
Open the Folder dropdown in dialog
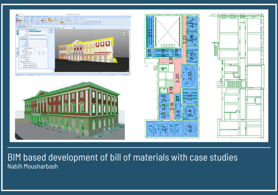[x=38, y=33]
